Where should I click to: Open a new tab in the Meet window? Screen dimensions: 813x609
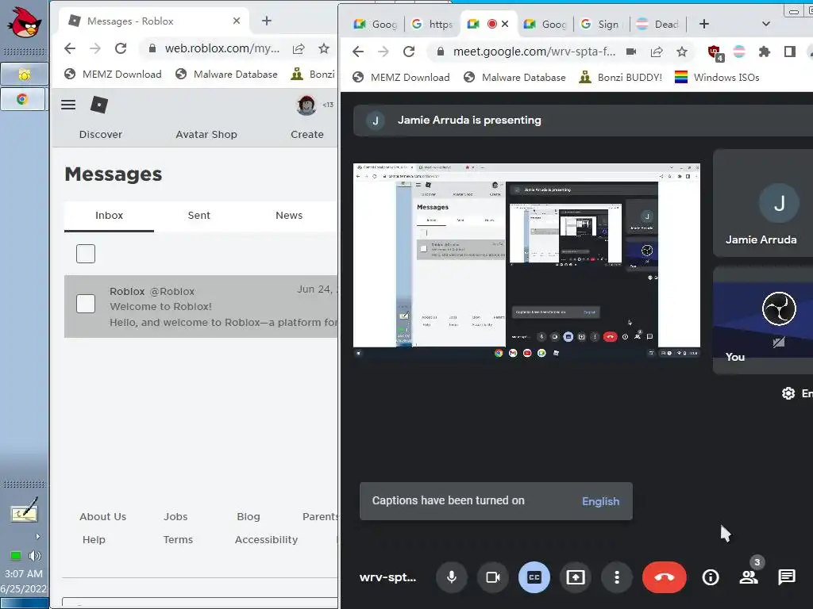pos(703,24)
